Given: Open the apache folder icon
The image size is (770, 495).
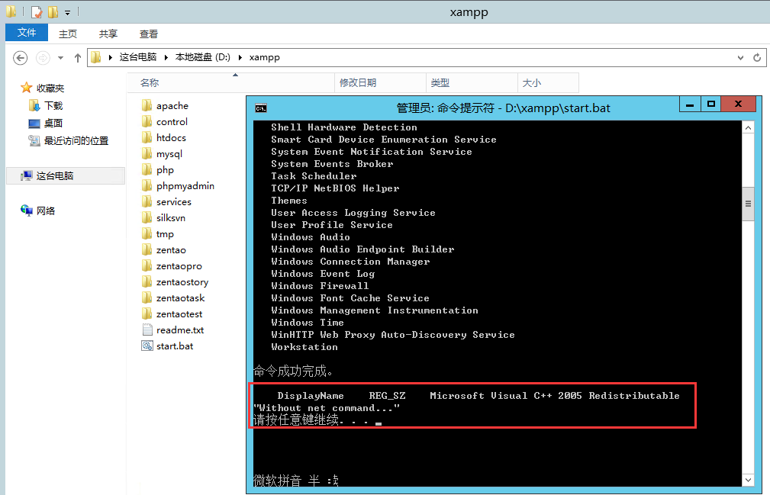Looking at the screenshot, I should coord(147,105).
